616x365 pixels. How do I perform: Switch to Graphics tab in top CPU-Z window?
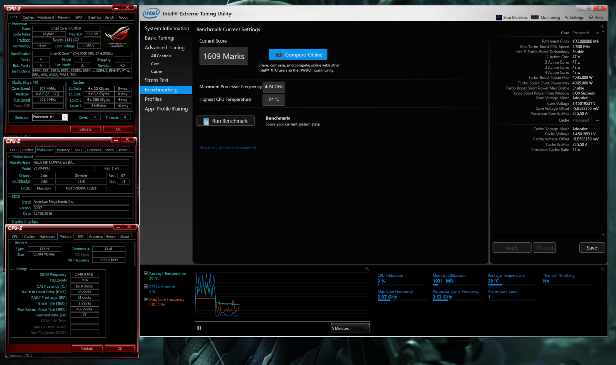(94, 17)
